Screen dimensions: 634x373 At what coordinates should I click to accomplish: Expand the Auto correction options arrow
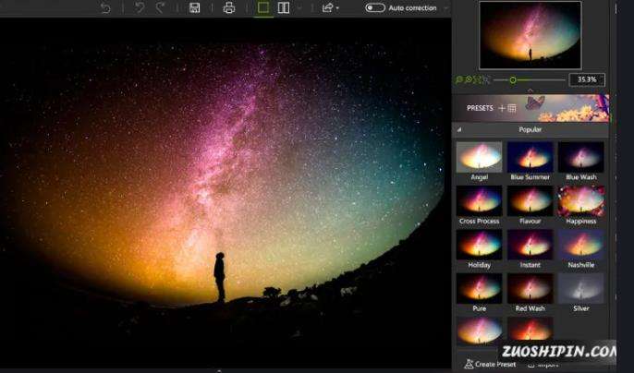(446, 8)
